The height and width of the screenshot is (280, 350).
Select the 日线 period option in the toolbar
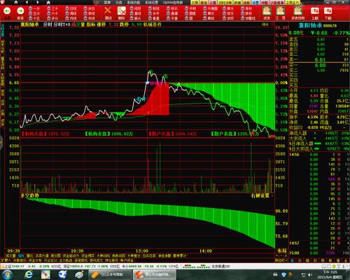point(71,8)
